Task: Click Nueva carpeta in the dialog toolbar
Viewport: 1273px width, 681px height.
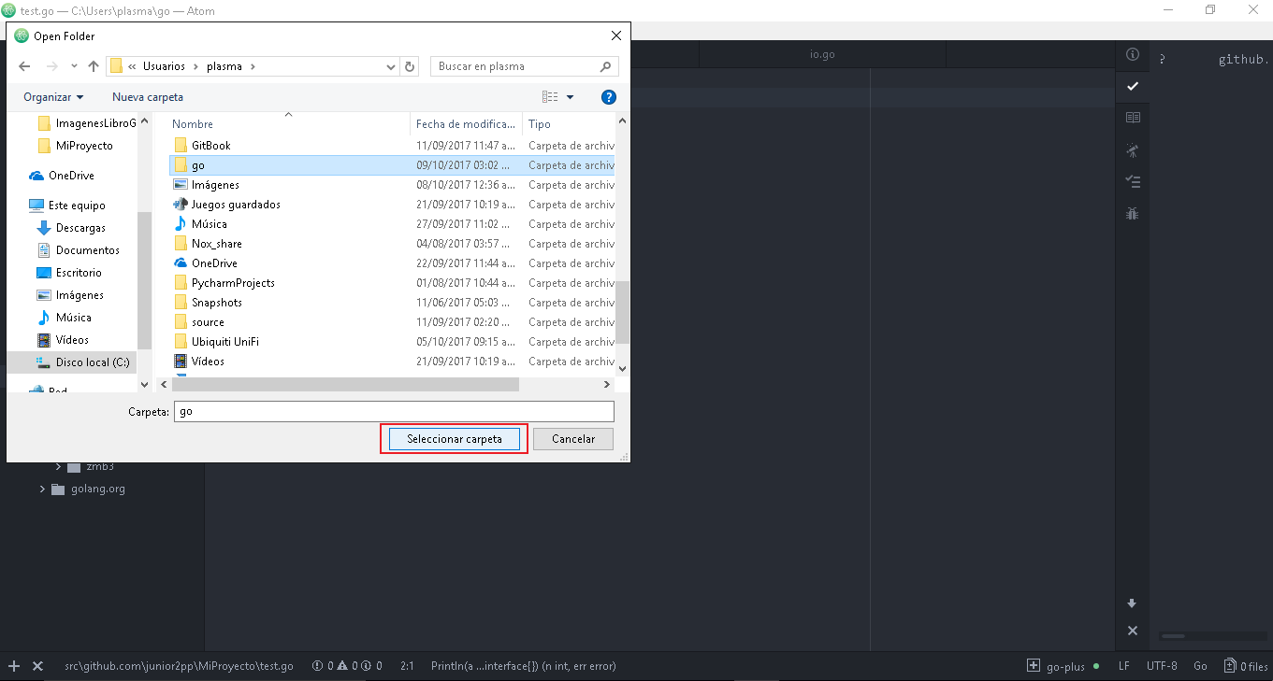Action: click(147, 96)
